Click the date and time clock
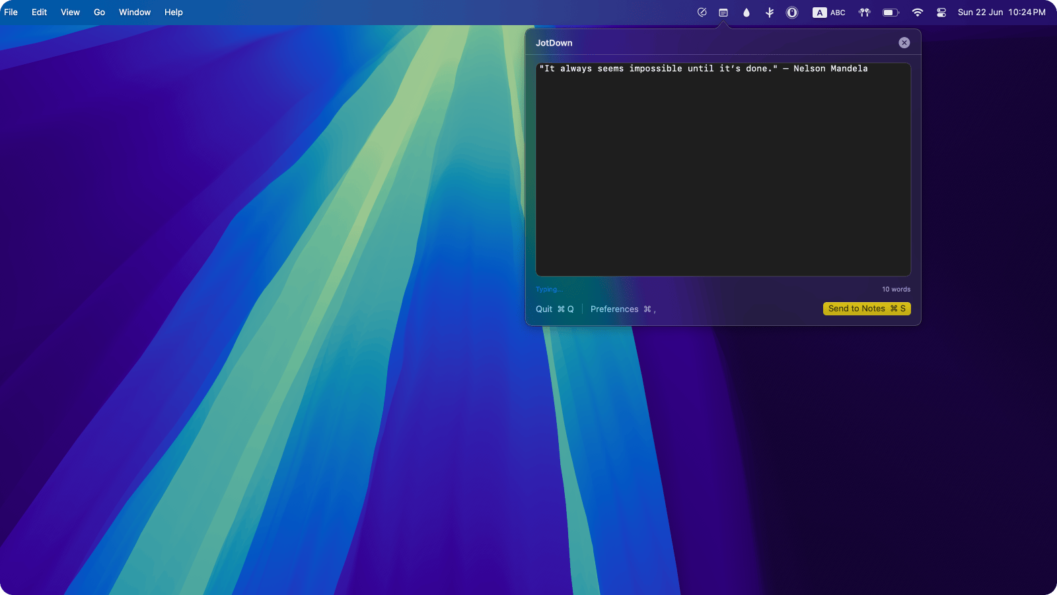1057x595 pixels. (x=1002, y=13)
